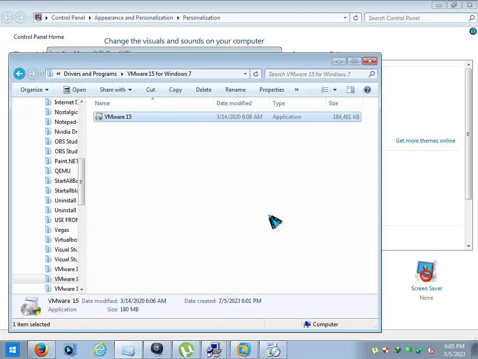Click the Search Control Panel field
Viewport: 478px width, 359px height.
pyautogui.click(x=421, y=18)
